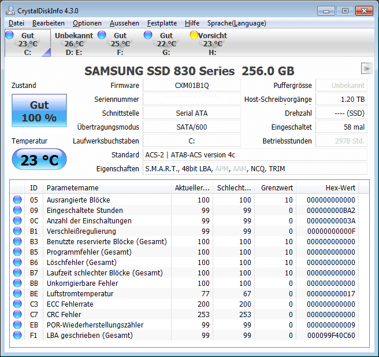Click the status orb for Laufzeit schlechter Blöcke
This screenshot has width=379, height=357.
click(17, 273)
